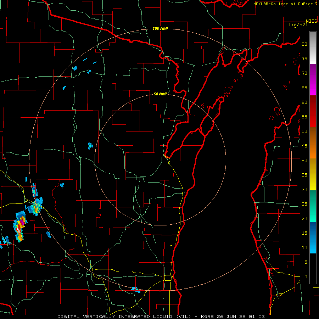
Task: Click the NIDS label
Action: tap(311, 21)
